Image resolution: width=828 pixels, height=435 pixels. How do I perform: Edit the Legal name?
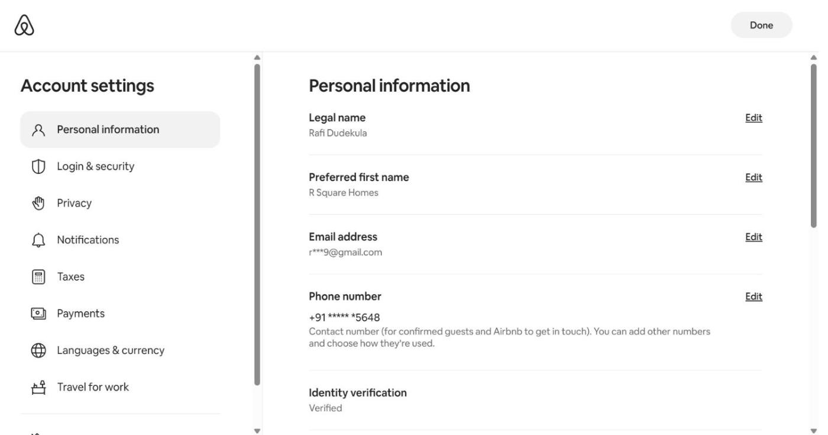point(753,118)
